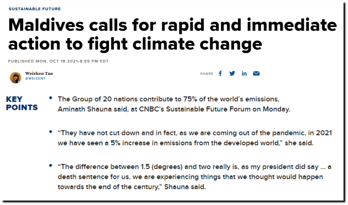Select the Group of 20 nations key point
Viewport: 348px width, 205px height.
174,104
